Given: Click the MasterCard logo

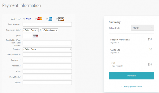Looking at the screenshot, I should point(40,19).
